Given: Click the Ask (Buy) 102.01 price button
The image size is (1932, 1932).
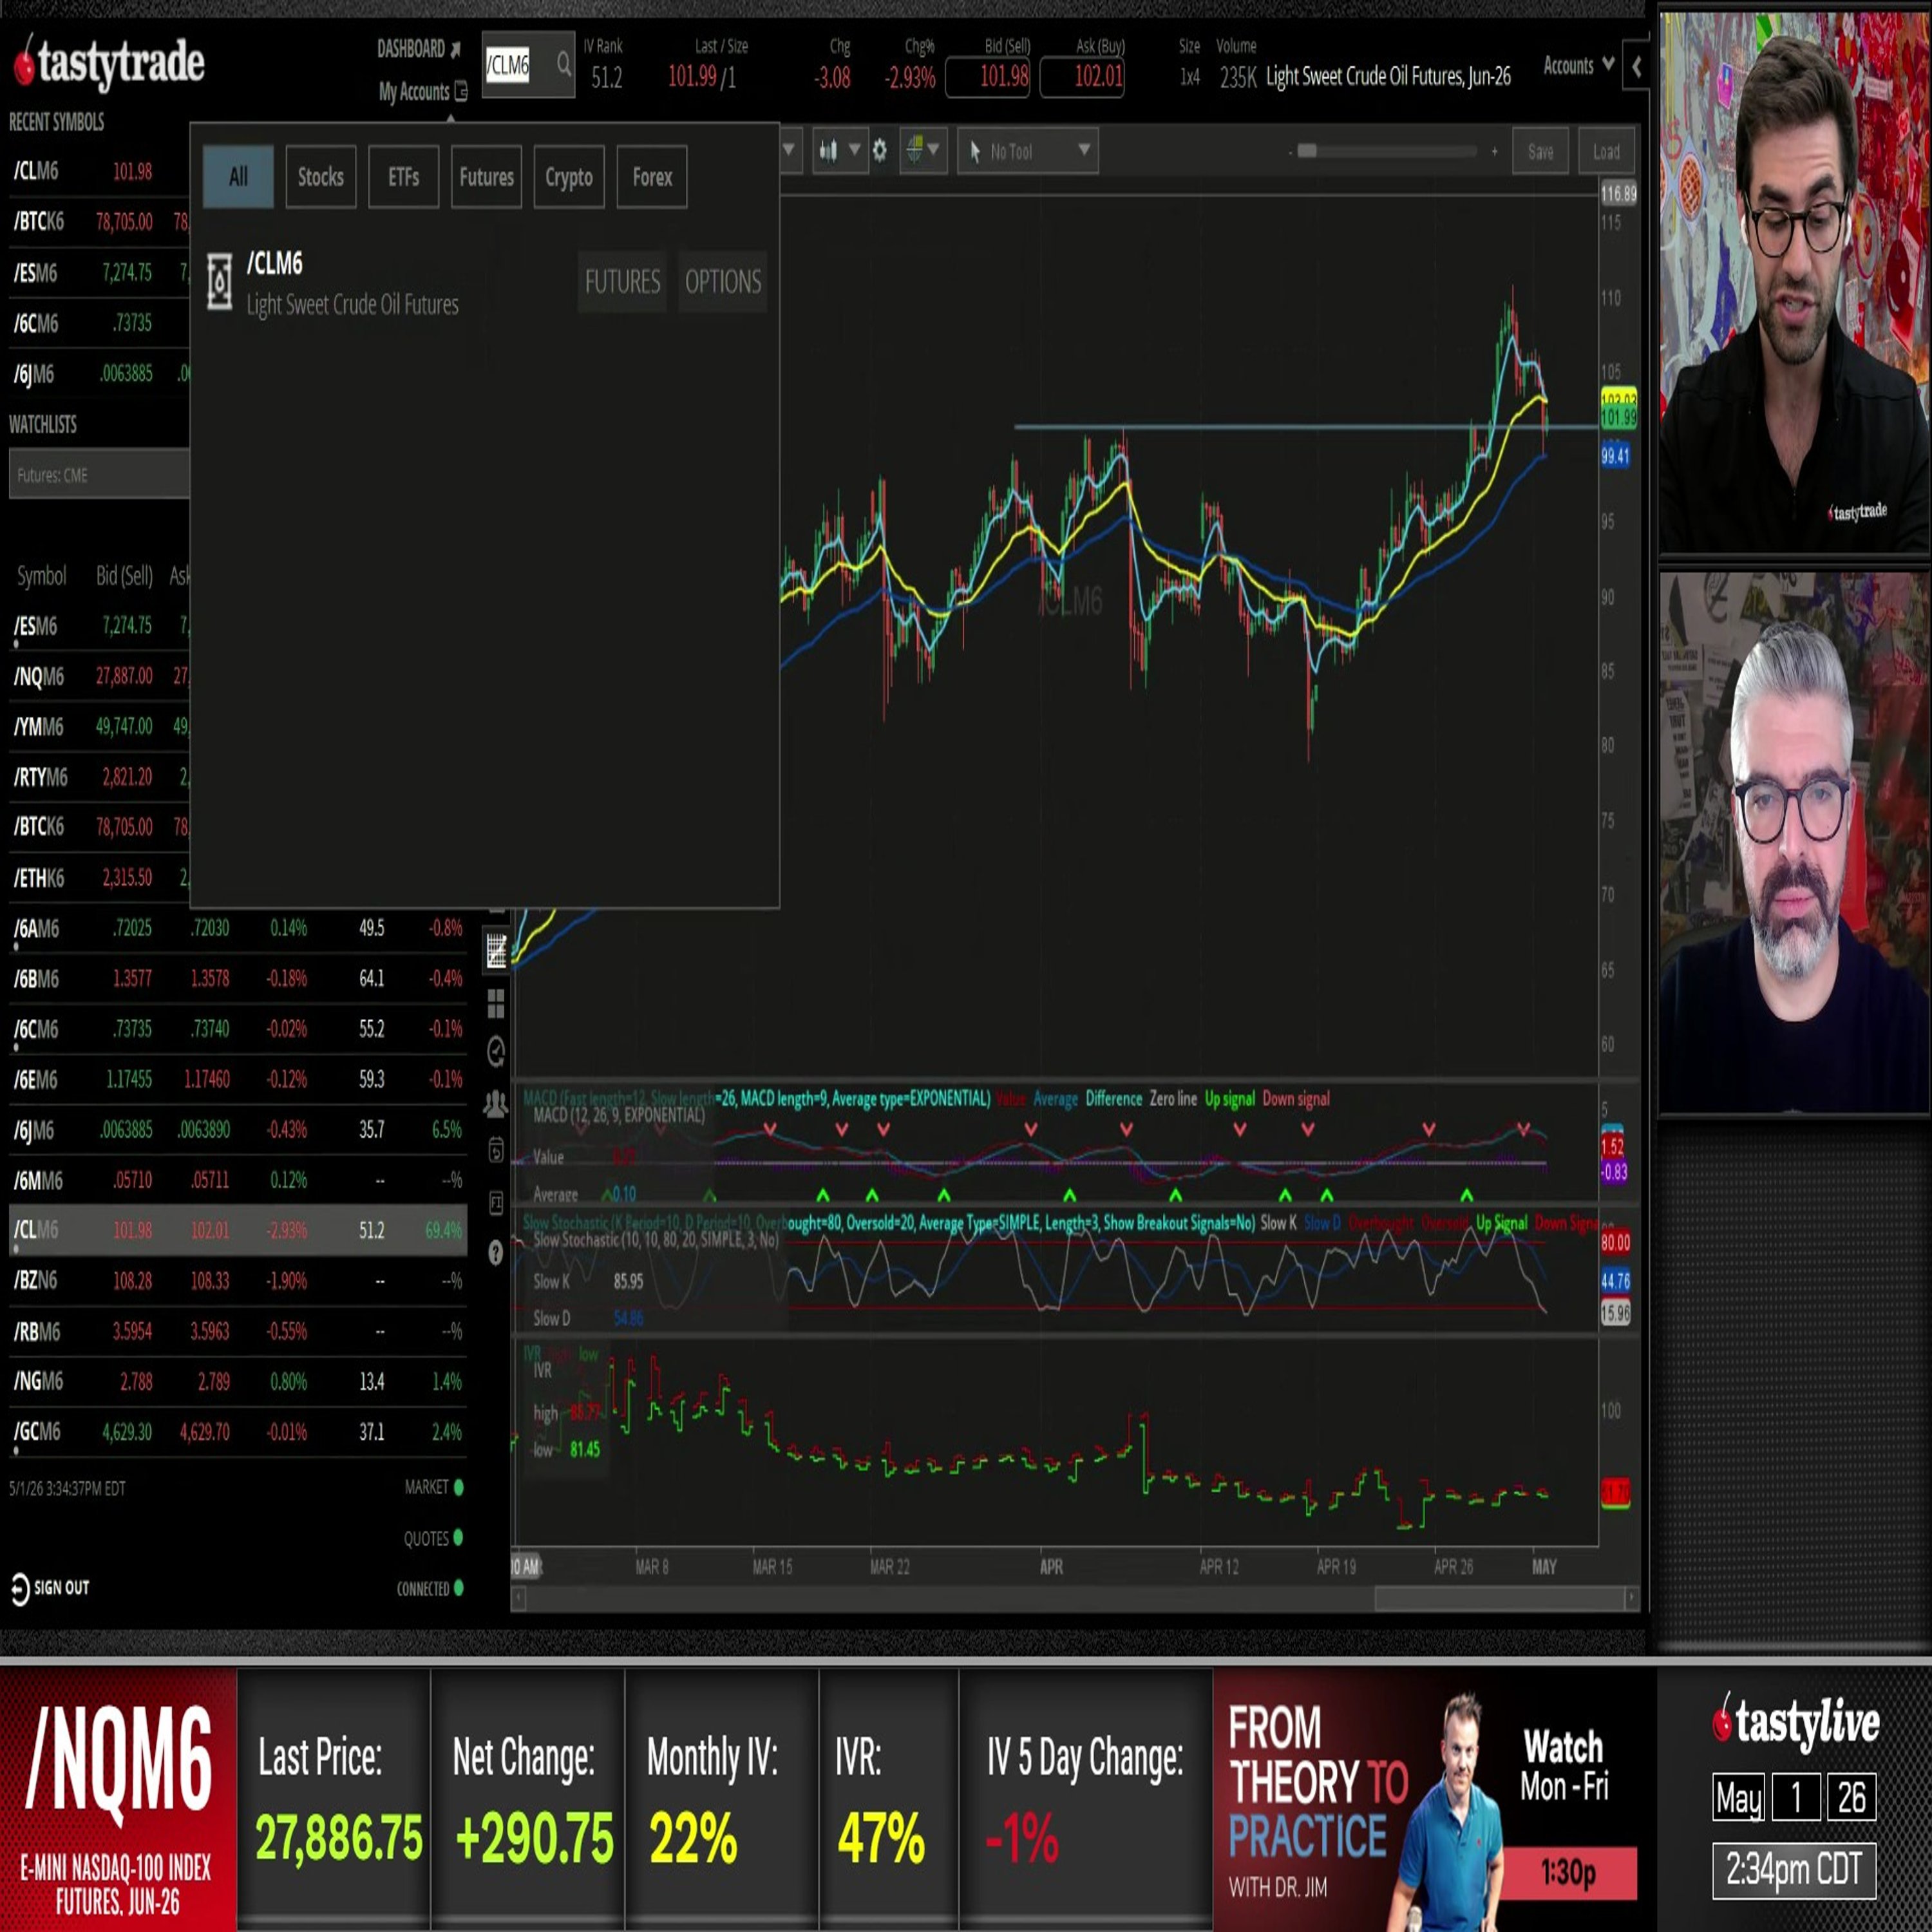Looking at the screenshot, I should pyautogui.click(x=1082, y=77).
